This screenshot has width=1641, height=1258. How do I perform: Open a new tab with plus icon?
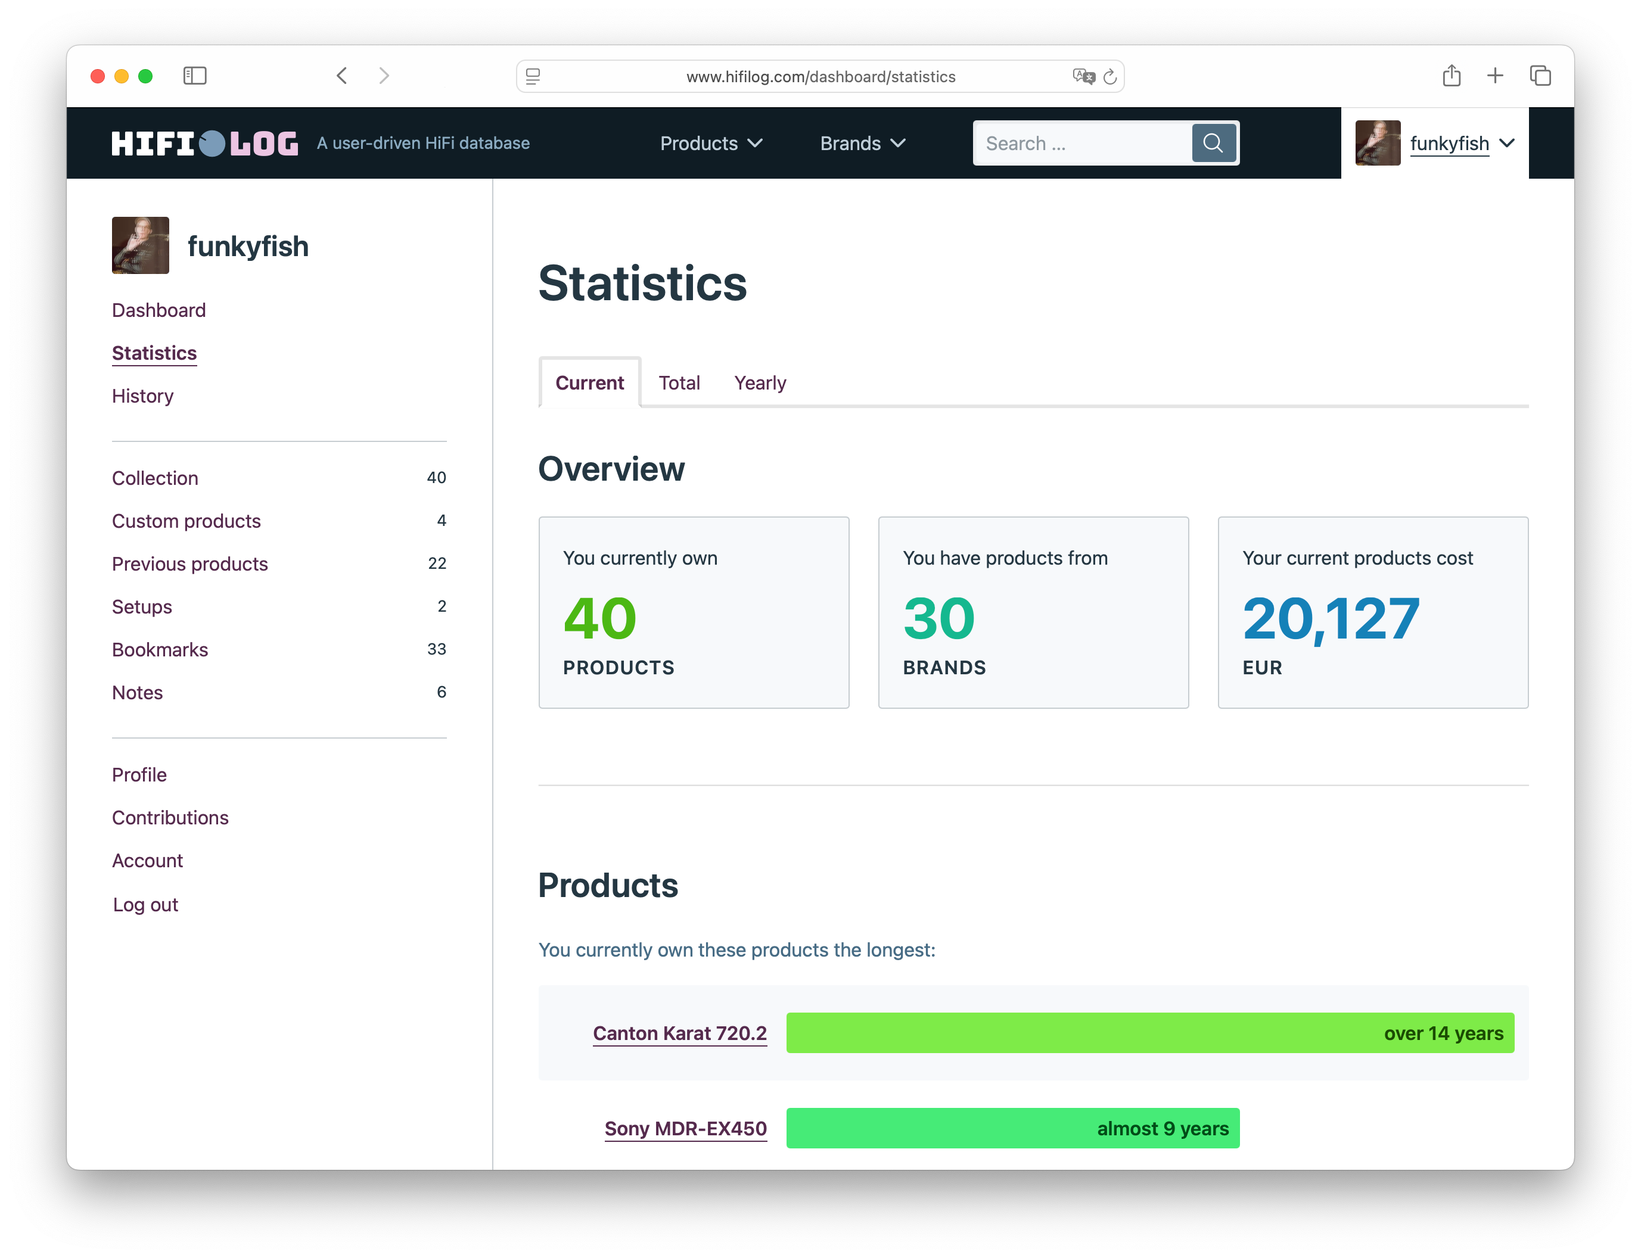tap(1495, 76)
